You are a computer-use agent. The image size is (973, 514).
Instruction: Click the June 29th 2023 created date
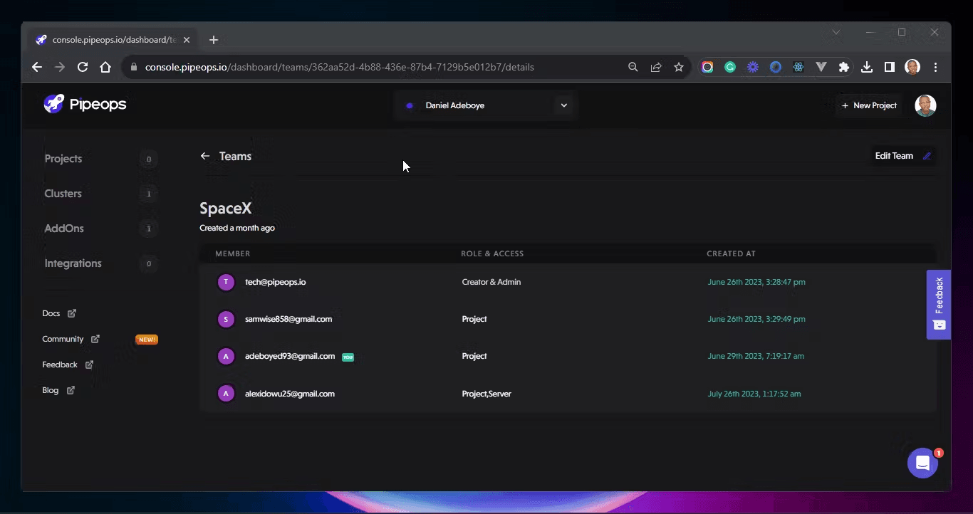point(756,356)
